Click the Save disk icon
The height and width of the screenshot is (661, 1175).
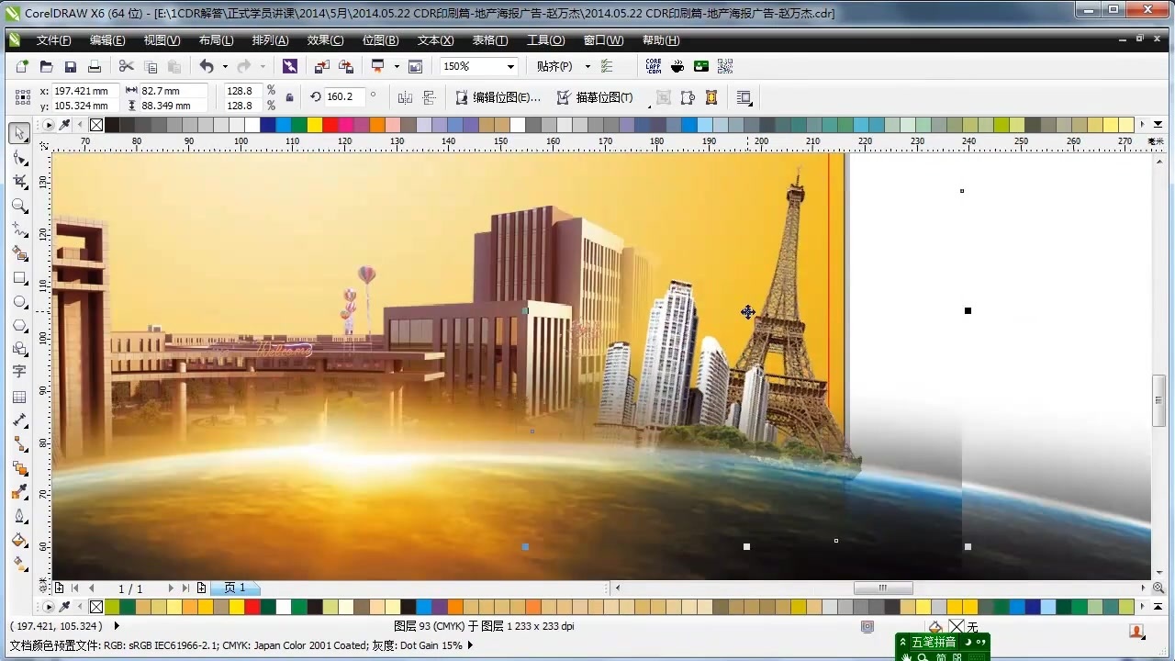pyautogui.click(x=70, y=66)
